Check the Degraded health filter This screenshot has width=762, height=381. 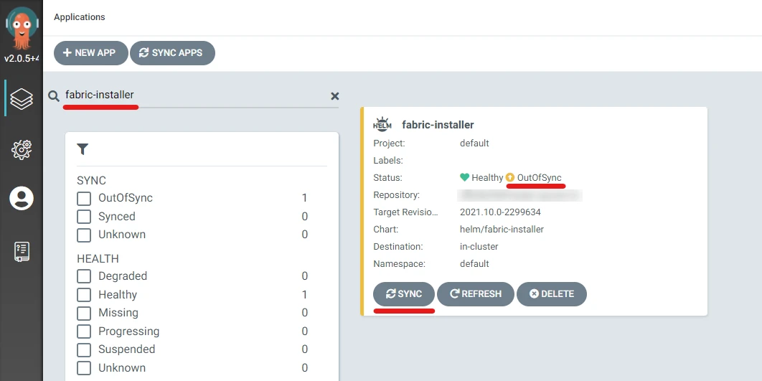coord(84,276)
